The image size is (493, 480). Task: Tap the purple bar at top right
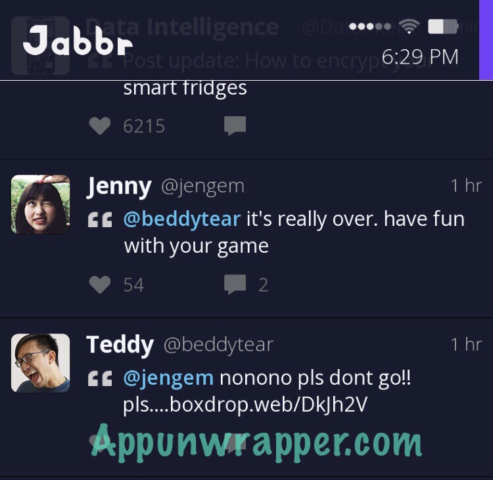coord(486,40)
